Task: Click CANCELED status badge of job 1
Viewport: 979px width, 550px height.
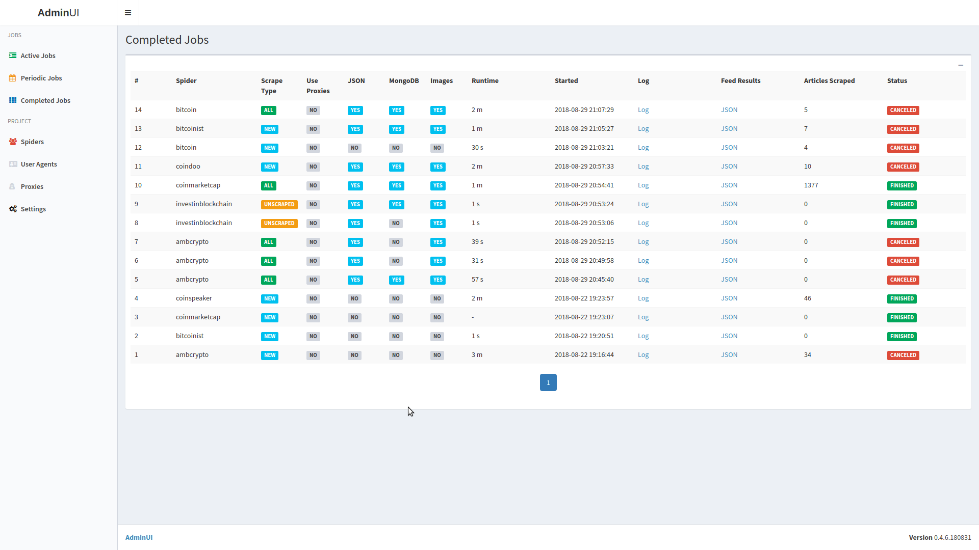Action: 903,355
